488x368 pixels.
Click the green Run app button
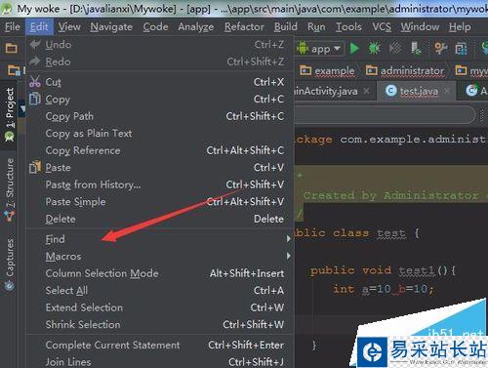coord(354,49)
